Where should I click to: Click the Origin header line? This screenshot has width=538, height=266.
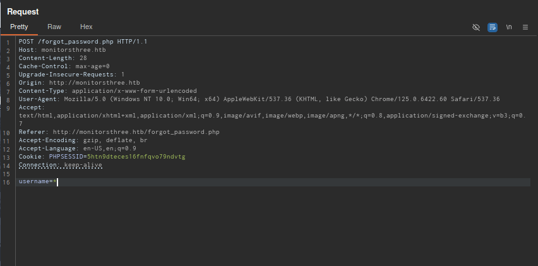[79, 83]
